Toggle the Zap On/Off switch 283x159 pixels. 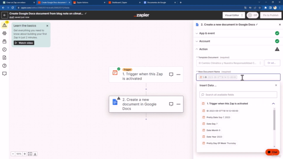[252, 15]
